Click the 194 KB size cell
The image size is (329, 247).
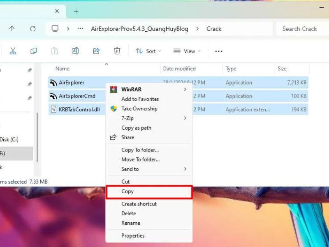pos(299,110)
